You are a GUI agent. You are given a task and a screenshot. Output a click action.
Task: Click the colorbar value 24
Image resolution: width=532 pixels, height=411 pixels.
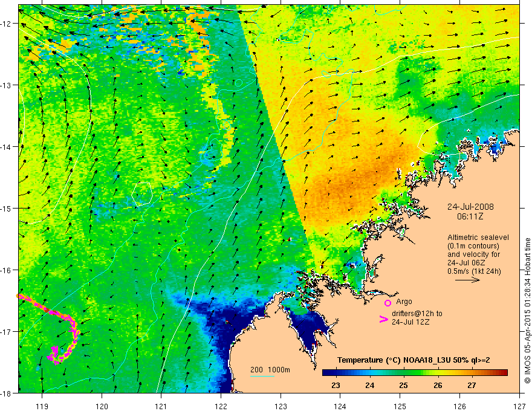click(x=370, y=385)
